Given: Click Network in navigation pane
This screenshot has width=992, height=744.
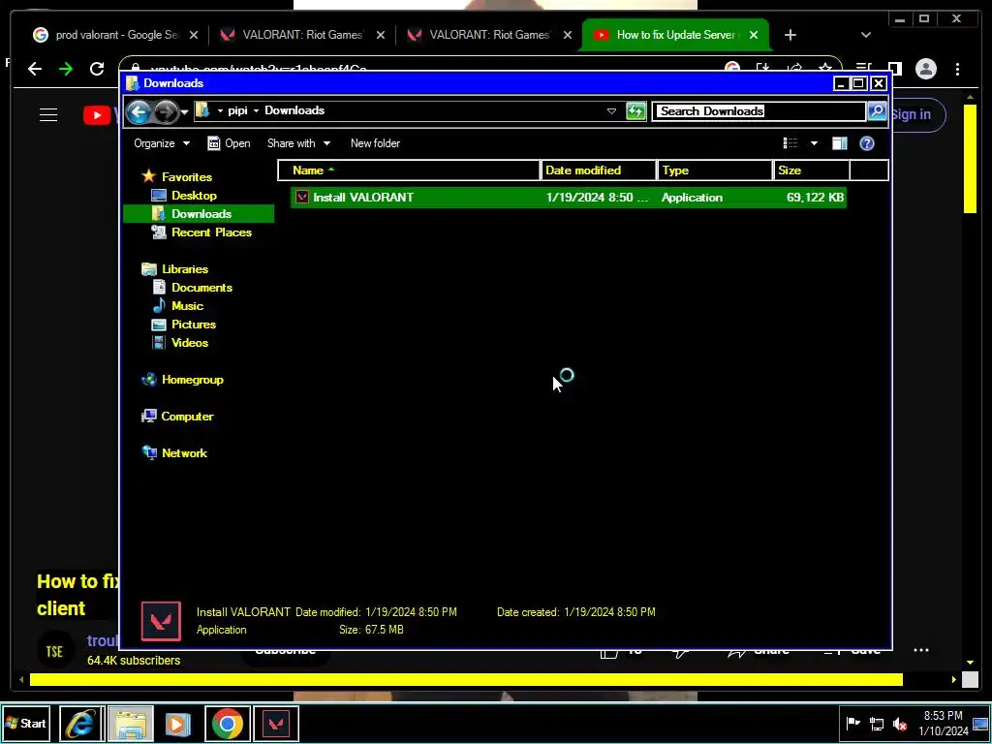Looking at the screenshot, I should [x=184, y=453].
